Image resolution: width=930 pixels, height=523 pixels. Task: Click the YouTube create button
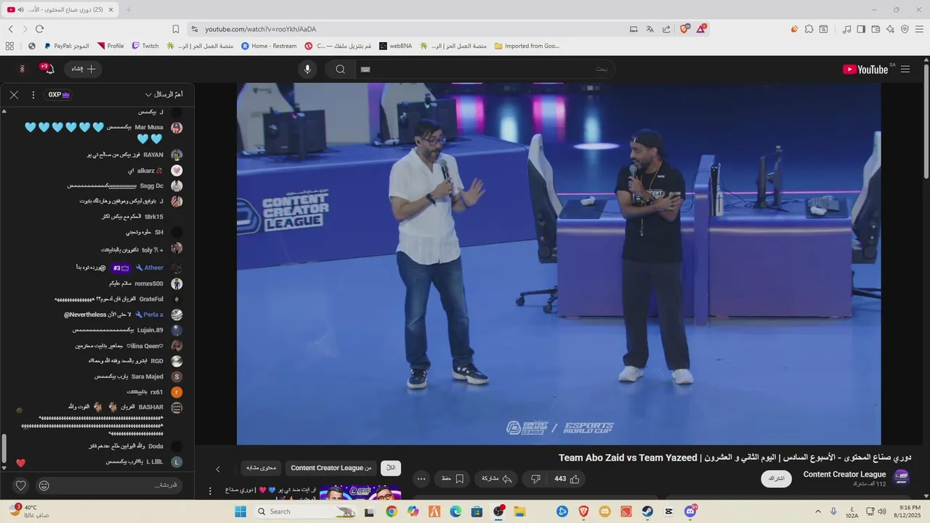[x=84, y=69]
